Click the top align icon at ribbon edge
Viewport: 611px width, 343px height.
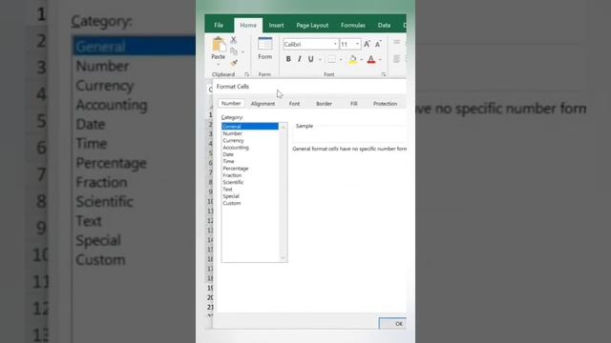coord(397,42)
